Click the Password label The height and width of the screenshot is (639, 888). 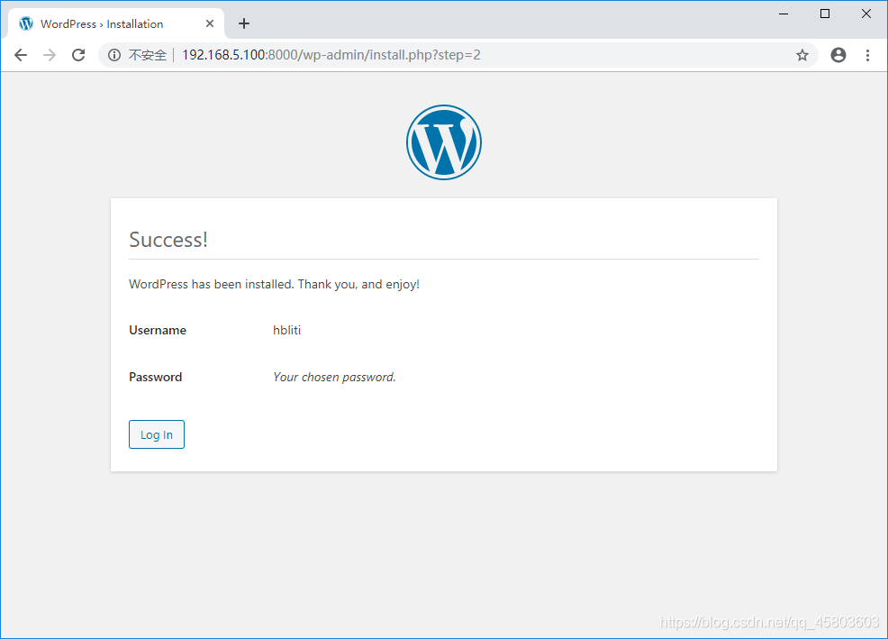pos(155,377)
